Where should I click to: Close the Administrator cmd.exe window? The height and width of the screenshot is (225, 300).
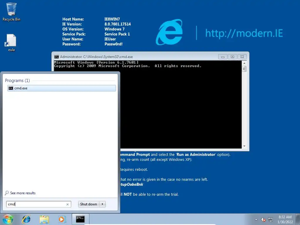(242, 57)
